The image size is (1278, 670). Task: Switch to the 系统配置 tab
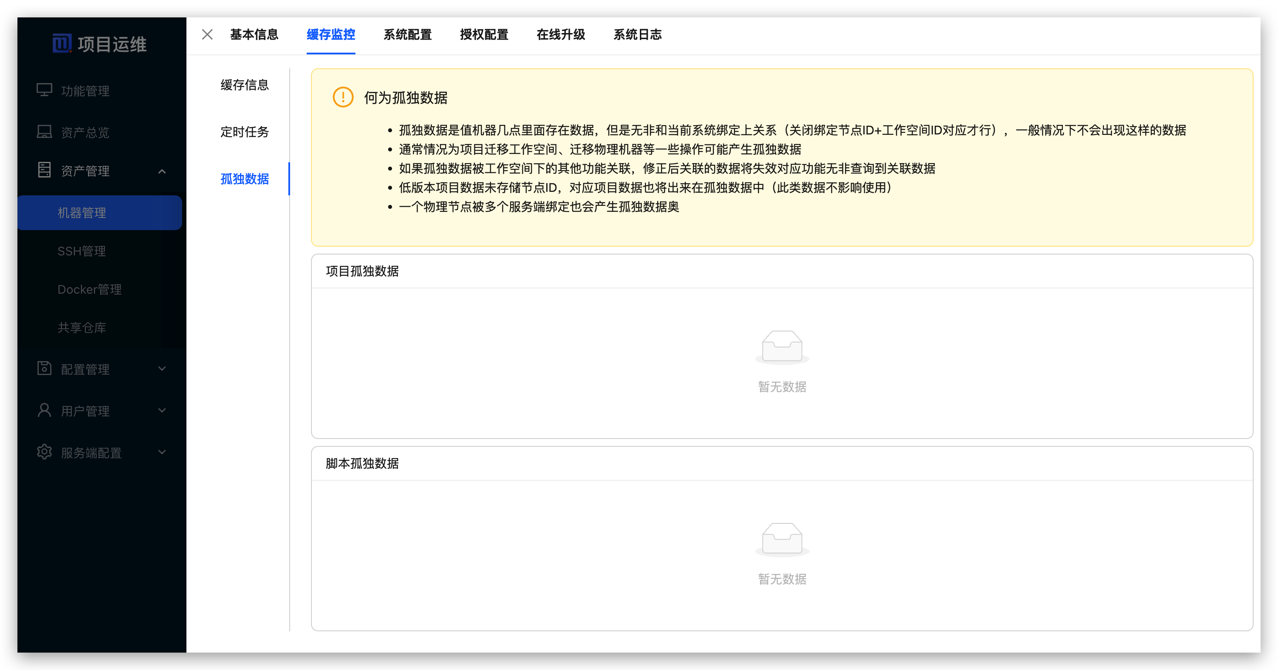(x=407, y=35)
